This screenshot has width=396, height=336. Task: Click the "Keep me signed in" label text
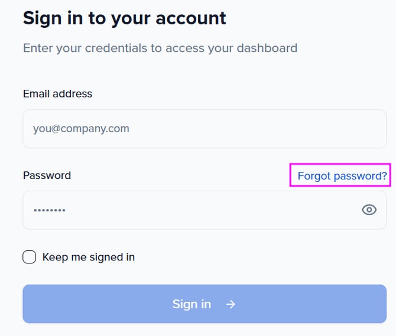tap(89, 257)
